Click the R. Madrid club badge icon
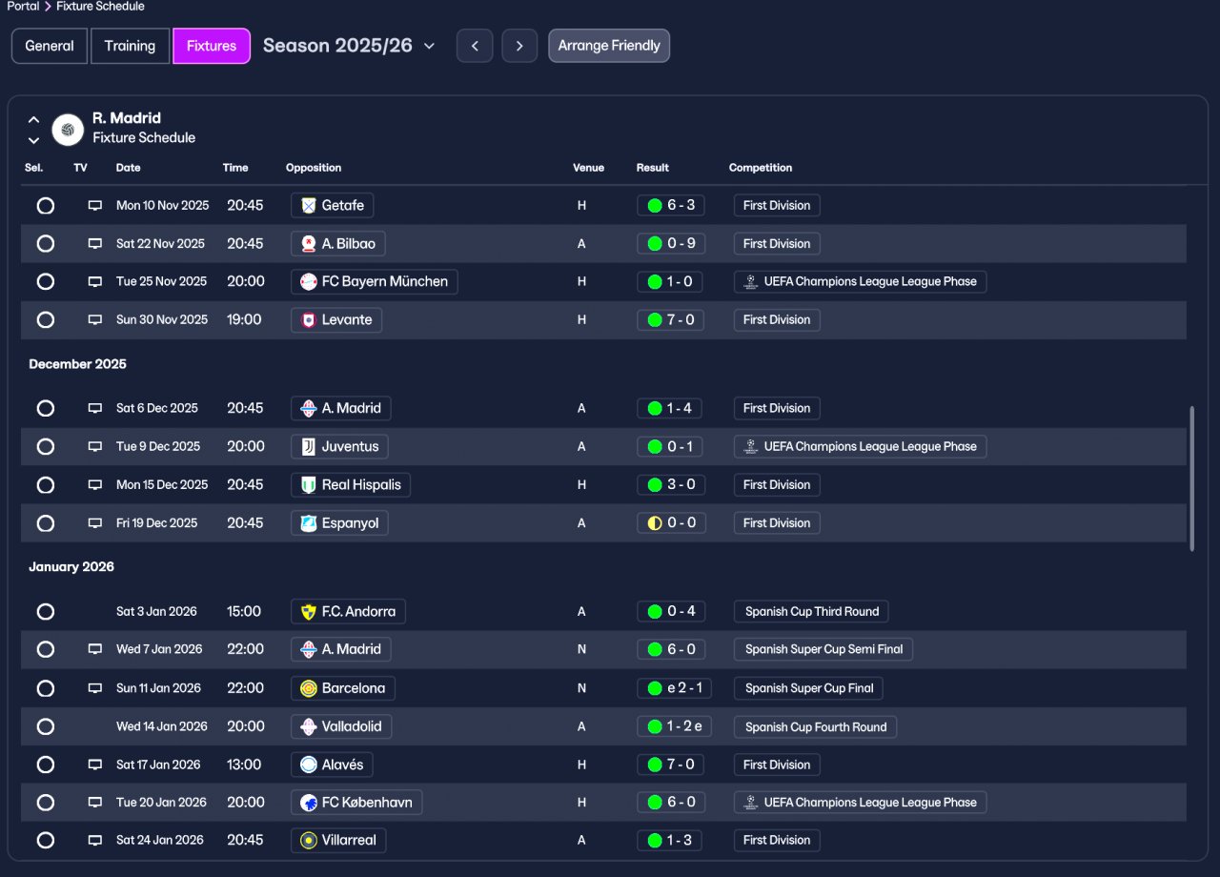 68,129
